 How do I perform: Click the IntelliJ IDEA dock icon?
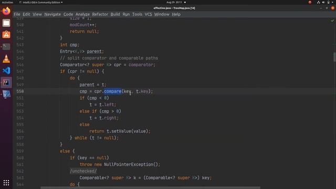pyautogui.click(x=6, y=82)
